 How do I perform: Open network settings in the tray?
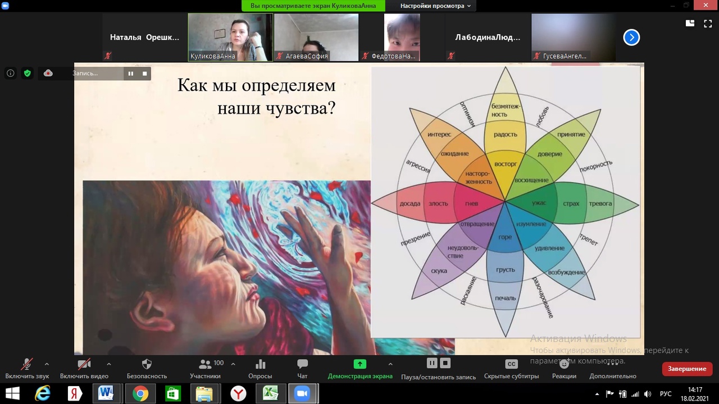tap(635, 394)
